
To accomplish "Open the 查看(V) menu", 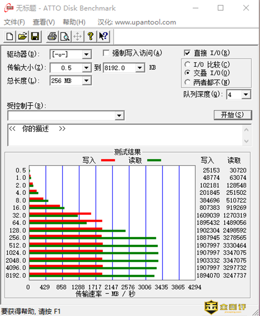I will [43, 22].
